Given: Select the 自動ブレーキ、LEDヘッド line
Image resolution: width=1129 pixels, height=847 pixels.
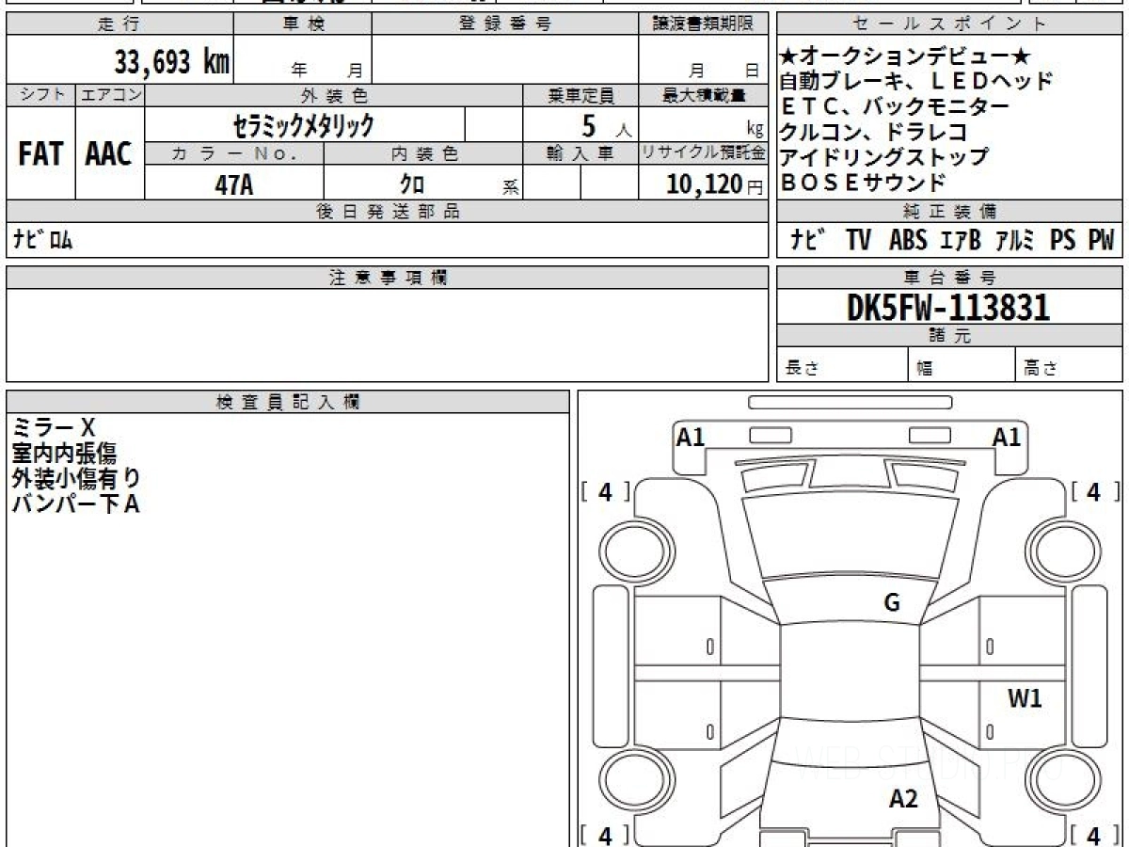Looking at the screenshot, I should pyautogui.click(x=916, y=81).
